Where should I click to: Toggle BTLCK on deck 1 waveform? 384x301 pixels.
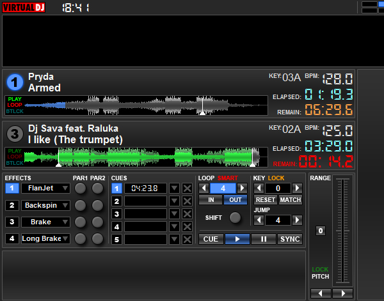pyautogui.click(x=15, y=111)
